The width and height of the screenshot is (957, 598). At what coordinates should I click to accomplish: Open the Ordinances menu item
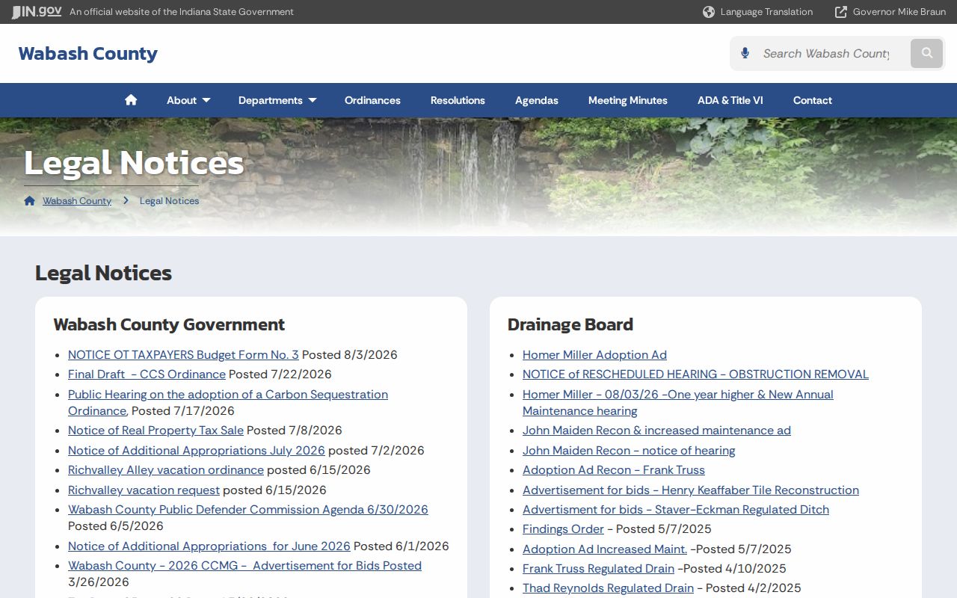(x=372, y=100)
